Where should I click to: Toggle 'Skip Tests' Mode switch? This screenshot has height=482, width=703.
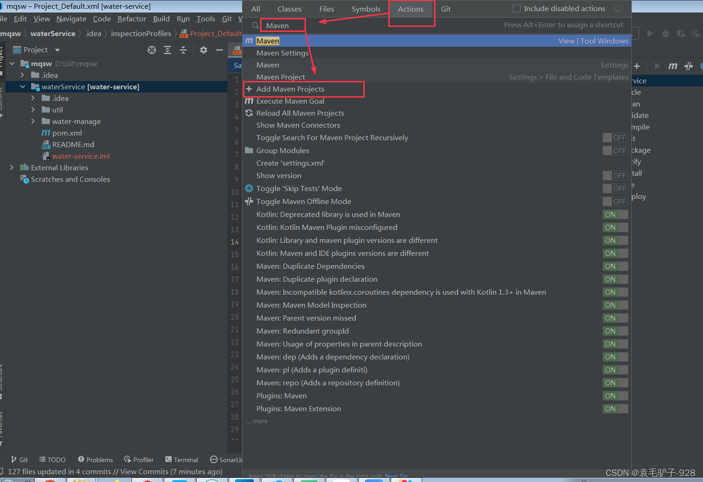click(x=615, y=188)
